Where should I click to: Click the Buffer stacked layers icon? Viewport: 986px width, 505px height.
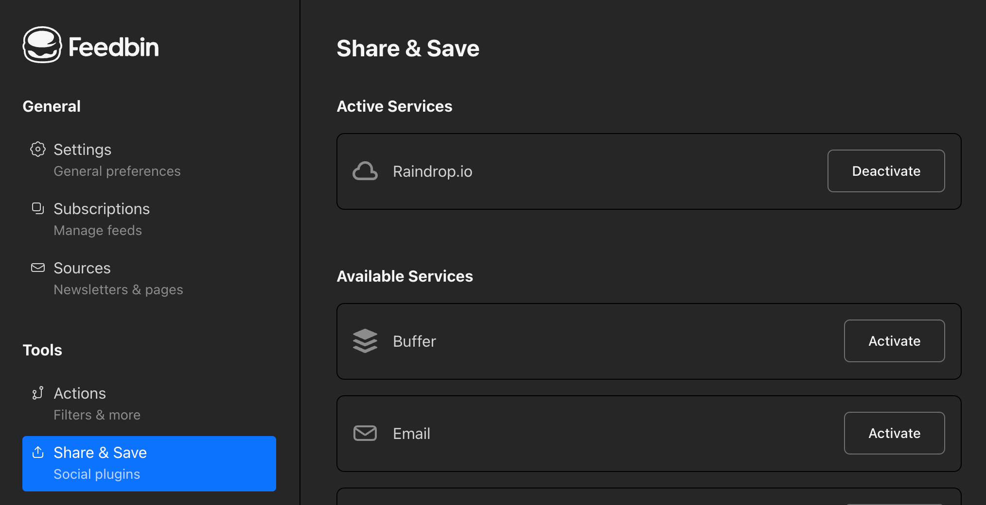coord(365,341)
